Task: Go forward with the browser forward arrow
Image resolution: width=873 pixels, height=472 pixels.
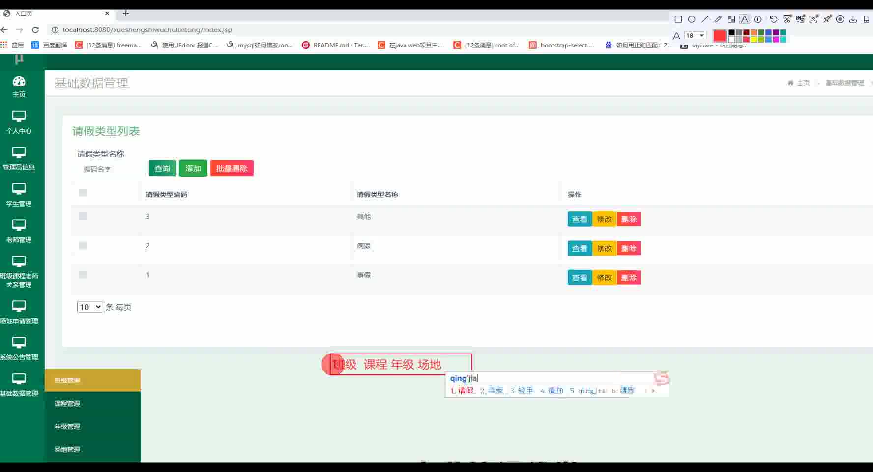Action: point(20,30)
